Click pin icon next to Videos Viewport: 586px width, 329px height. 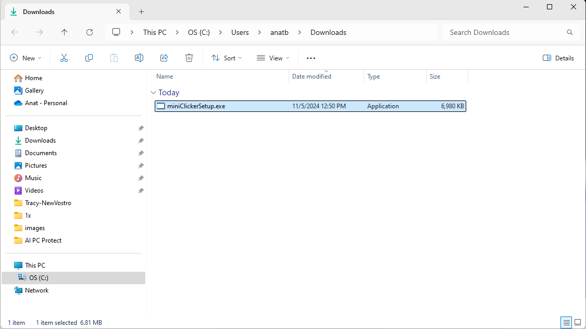pyautogui.click(x=141, y=191)
